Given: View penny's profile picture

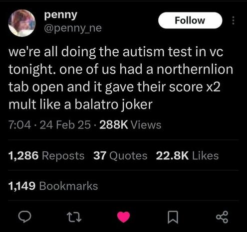Looking at the screenshot, I should coord(22,23).
